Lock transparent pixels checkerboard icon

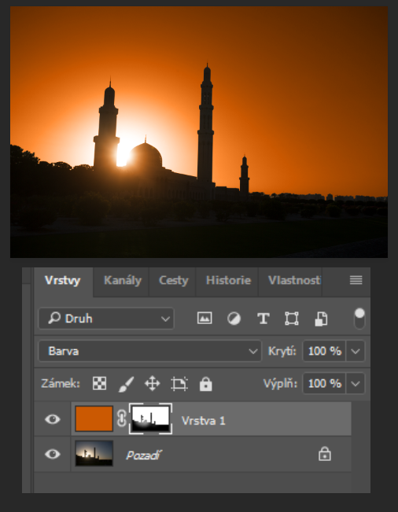pyautogui.click(x=99, y=383)
